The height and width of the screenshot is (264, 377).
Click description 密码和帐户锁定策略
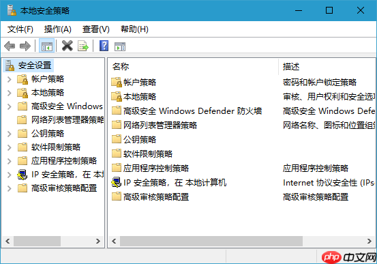(320, 83)
